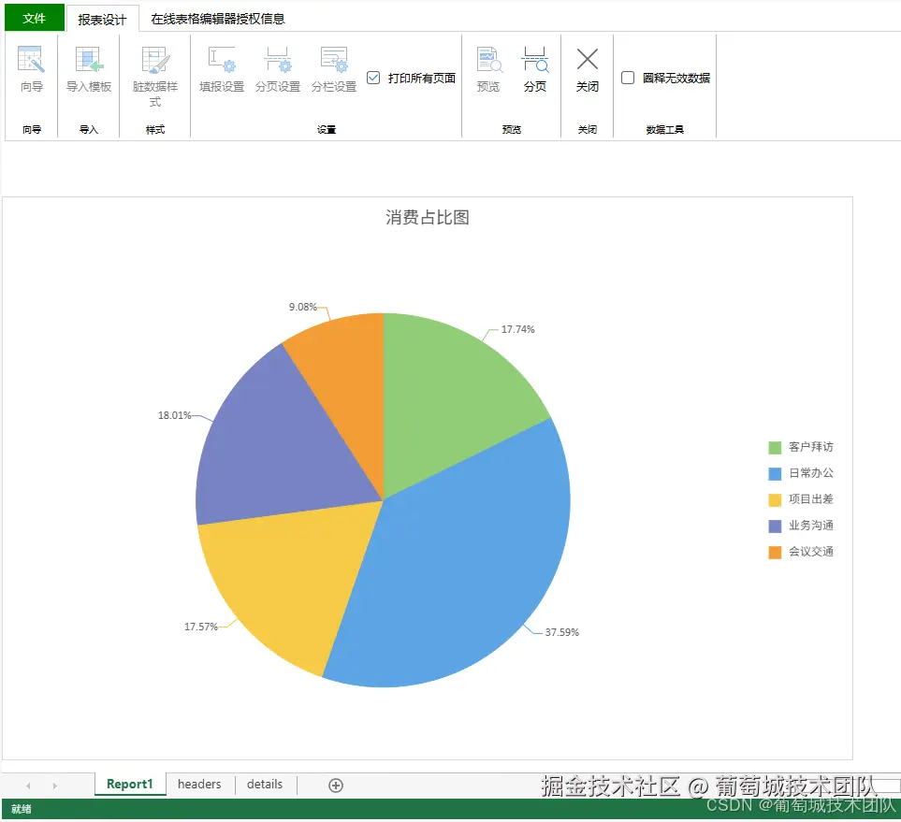This screenshot has width=901, height=822.
Task: Click the 17.74% data label
Action: (x=517, y=329)
